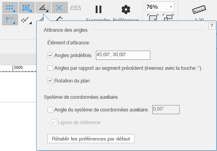Uncheck Rotation du plan
The image size is (217, 151).
(50, 81)
